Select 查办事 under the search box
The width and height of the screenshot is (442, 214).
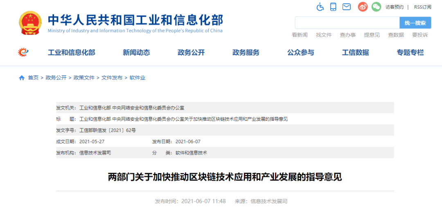347,35
